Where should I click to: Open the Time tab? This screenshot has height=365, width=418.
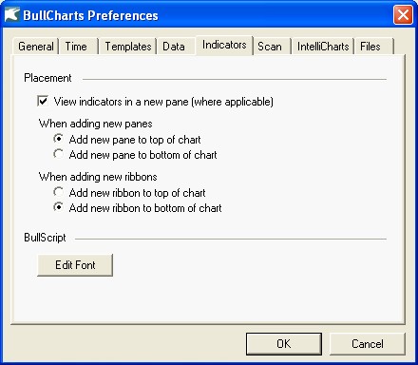tap(76, 47)
